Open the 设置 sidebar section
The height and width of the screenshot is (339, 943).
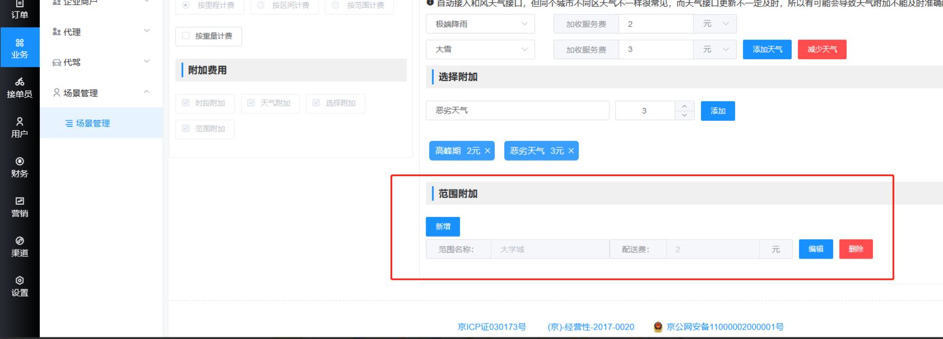click(20, 286)
